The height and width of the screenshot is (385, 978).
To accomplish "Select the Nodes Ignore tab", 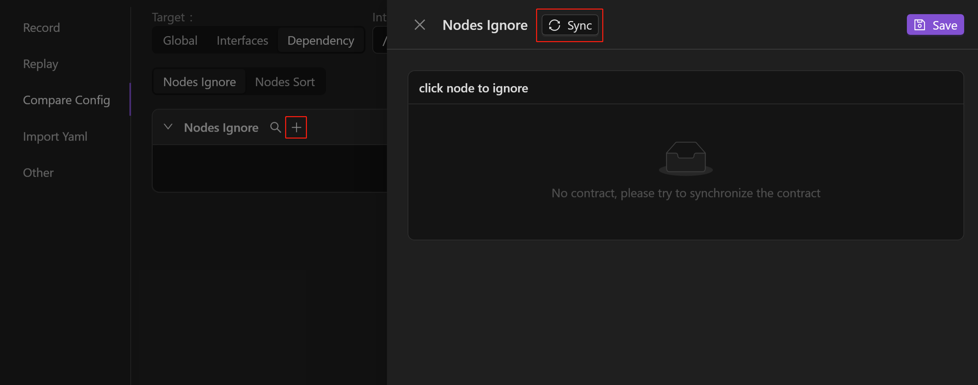I will click(x=199, y=82).
